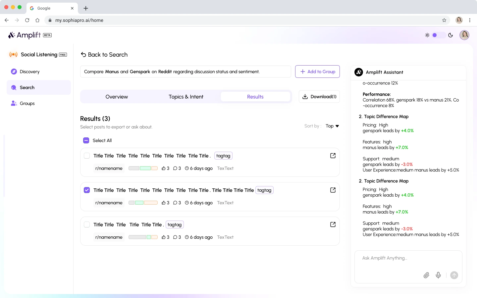Open the browser three-dot menu
The image size is (477, 298).
(x=470, y=20)
